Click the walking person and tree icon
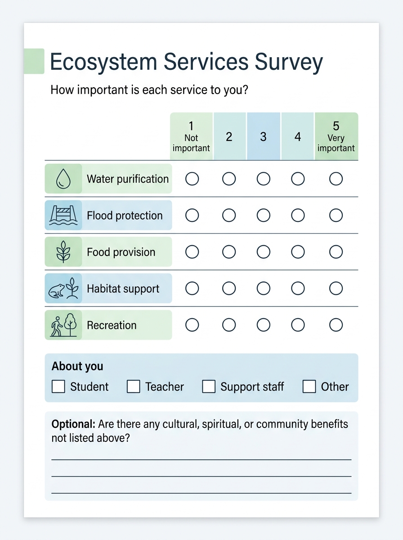This screenshot has width=403, height=540. [x=63, y=325]
